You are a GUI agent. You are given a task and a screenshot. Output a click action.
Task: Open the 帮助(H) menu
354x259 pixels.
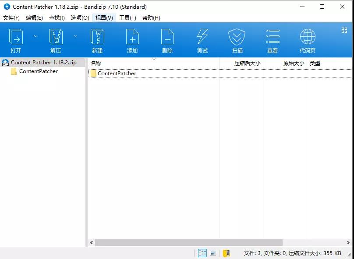tap(151, 18)
